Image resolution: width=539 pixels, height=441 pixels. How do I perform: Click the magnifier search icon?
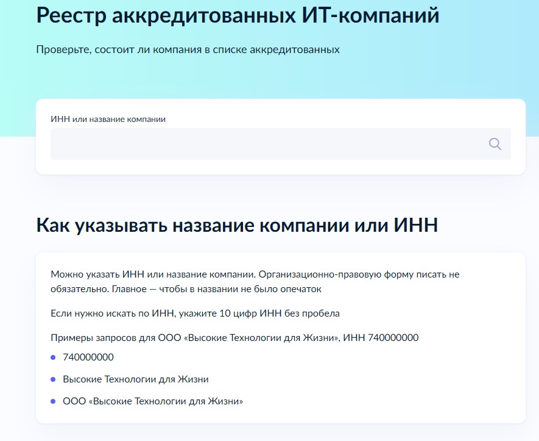[x=495, y=144]
